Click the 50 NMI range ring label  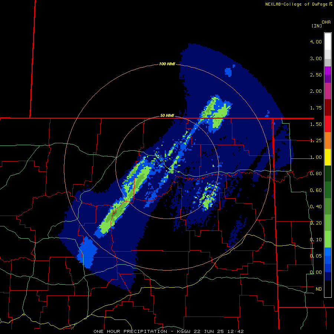coord(167,115)
